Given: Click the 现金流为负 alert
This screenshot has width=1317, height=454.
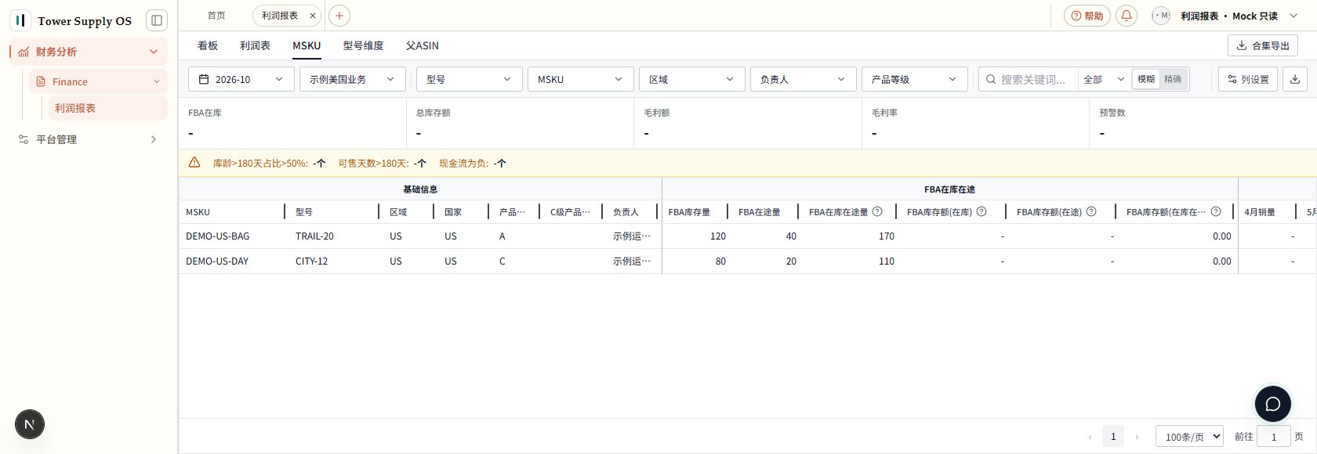Looking at the screenshot, I should pos(472,163).
